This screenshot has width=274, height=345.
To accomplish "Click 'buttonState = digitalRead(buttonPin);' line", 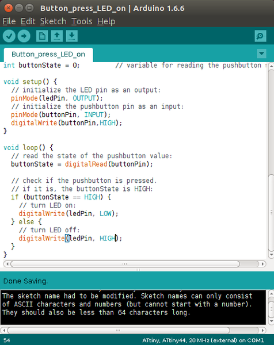I will 82,164.
